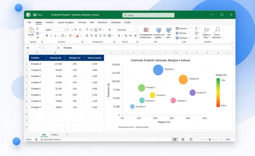Open AutoSum sigma dropdown

click(200, 28)
